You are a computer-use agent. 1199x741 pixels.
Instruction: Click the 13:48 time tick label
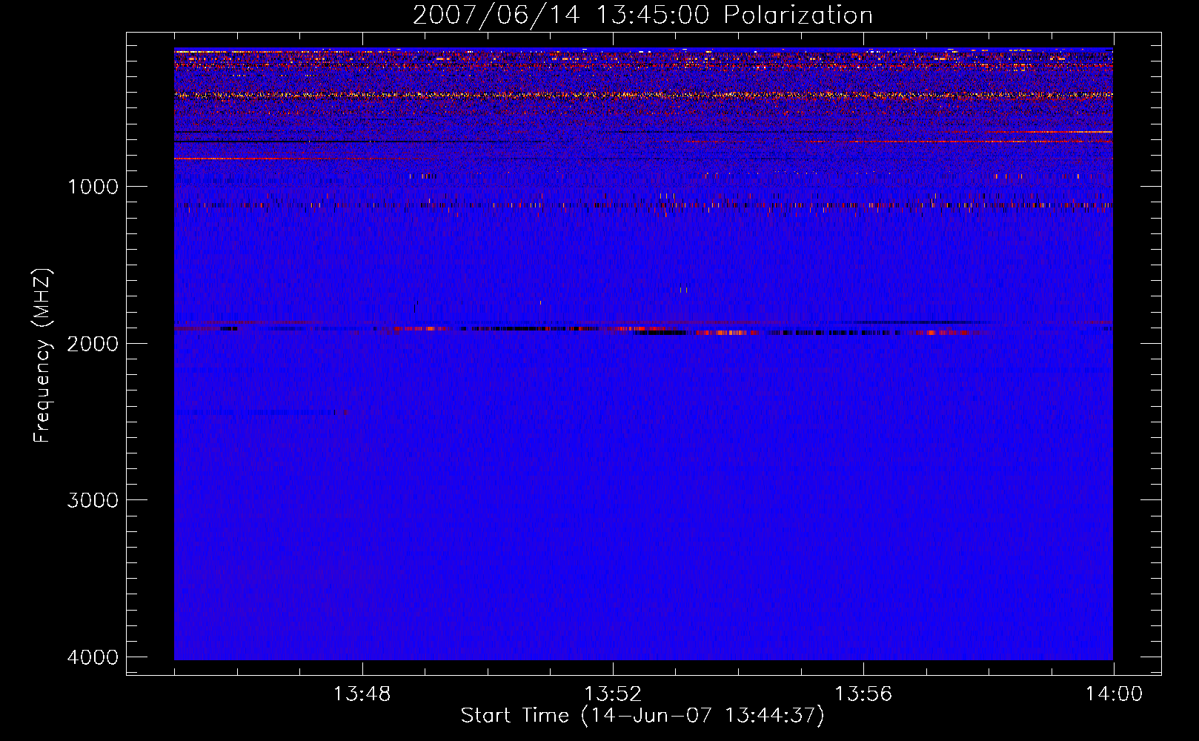click(362, 694)
